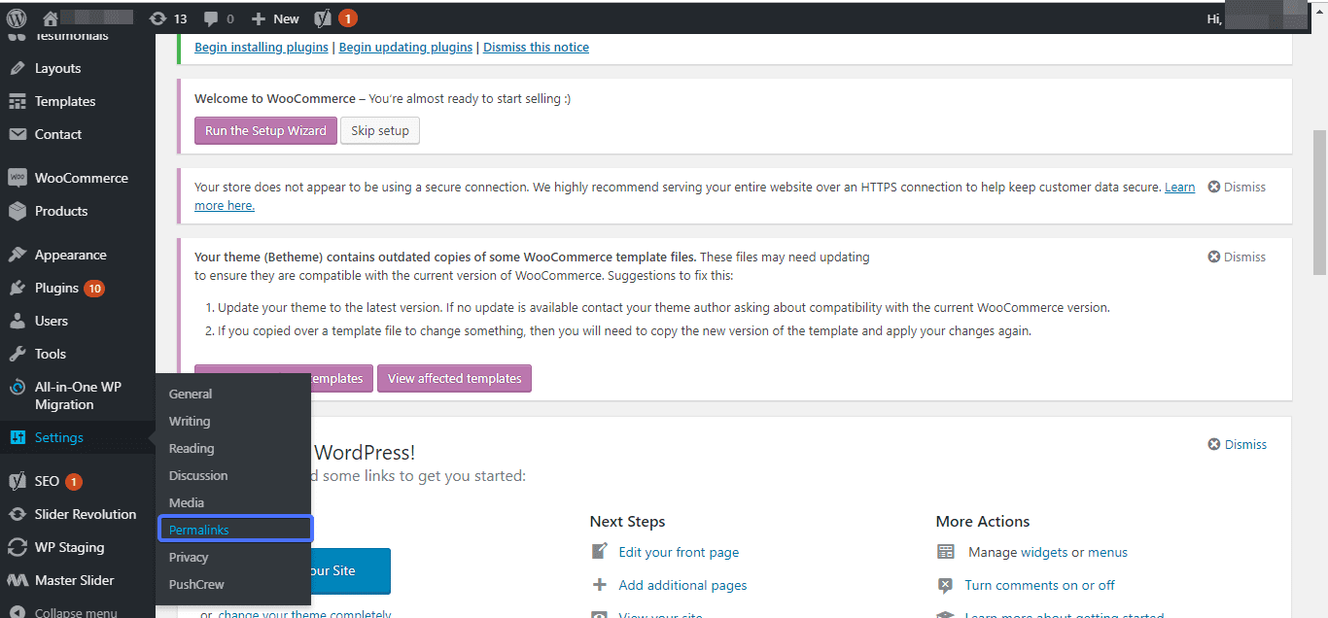Click the edit front page icon
1328x618 pixels.
pyautogui.click(x=600, y=552)
